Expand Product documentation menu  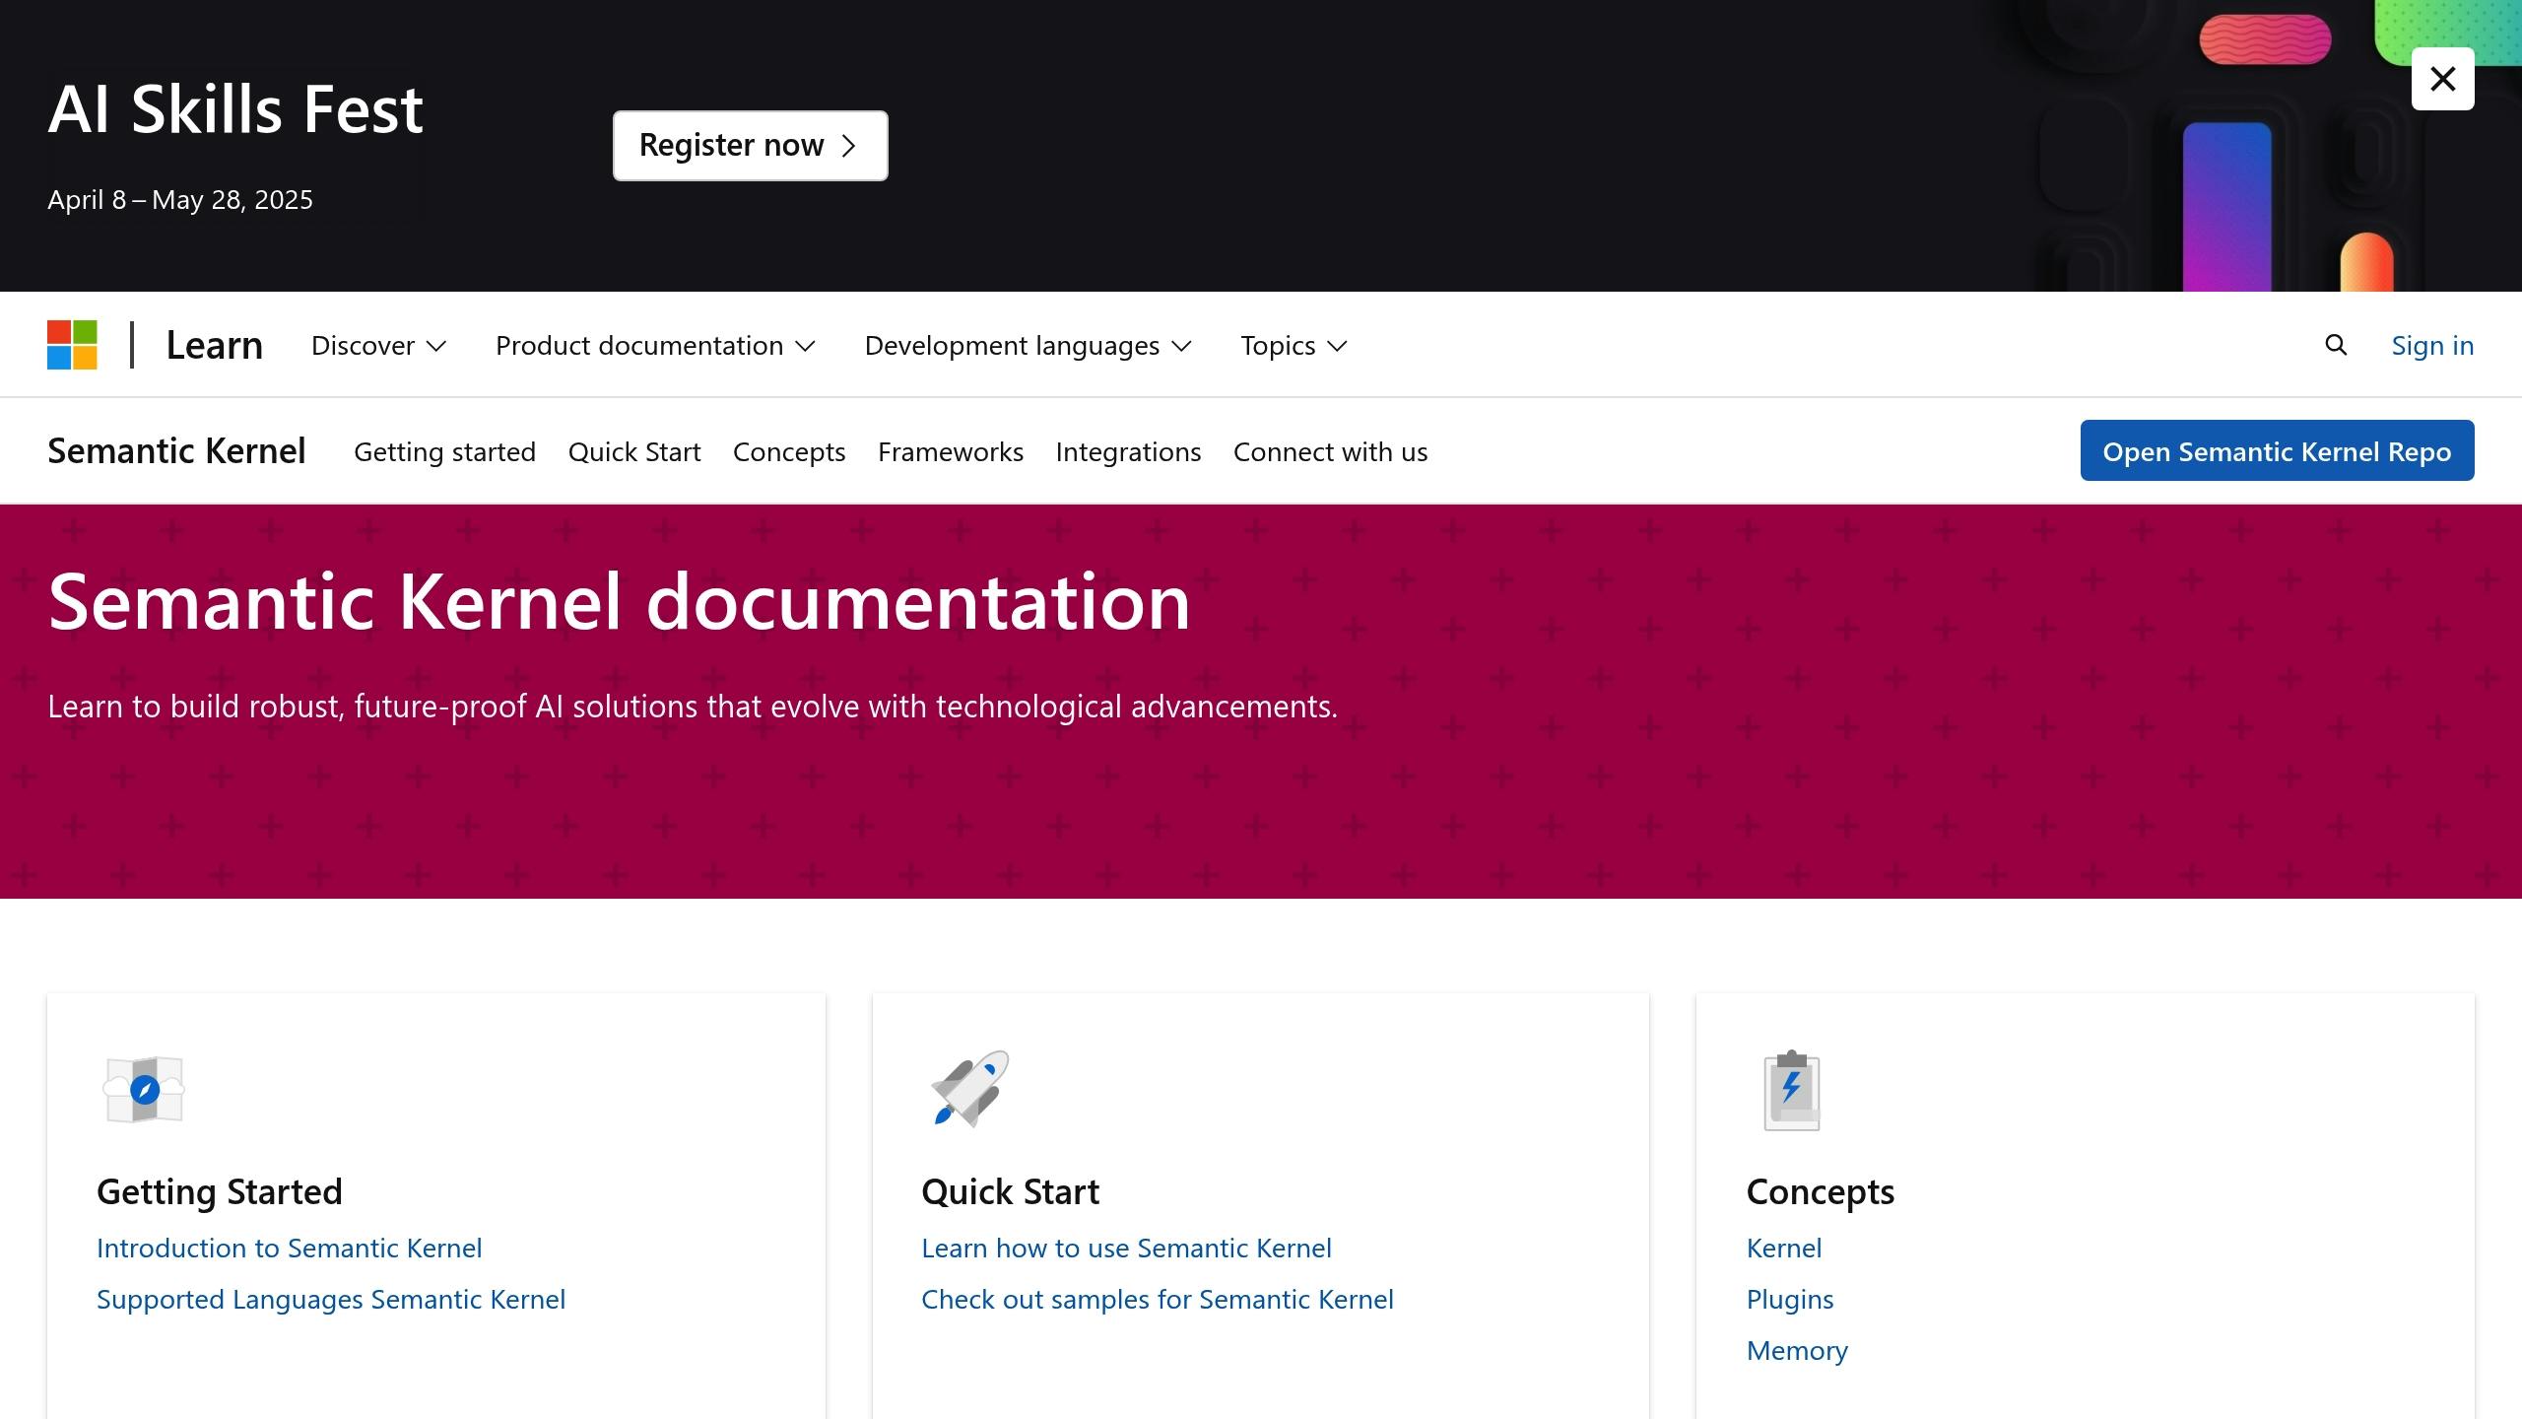pyautogui.click(x=655, y=345)
